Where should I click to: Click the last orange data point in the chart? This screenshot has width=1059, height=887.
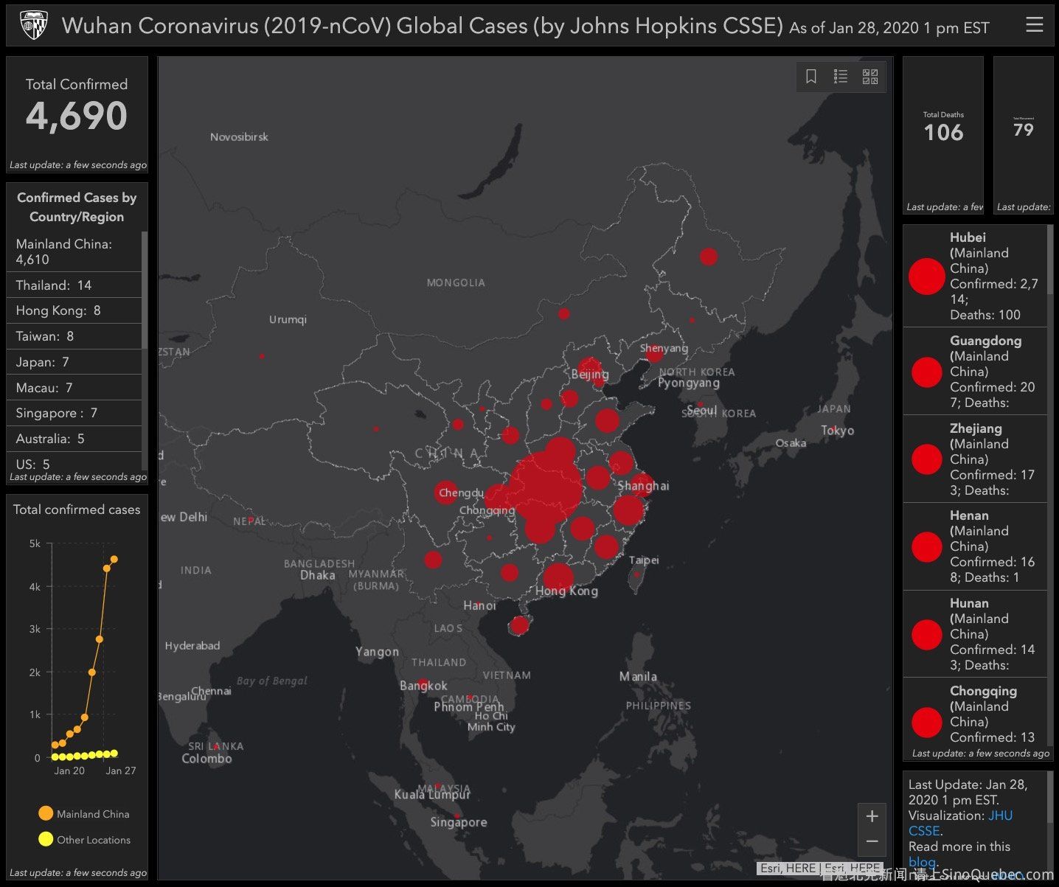coord(114,559)
